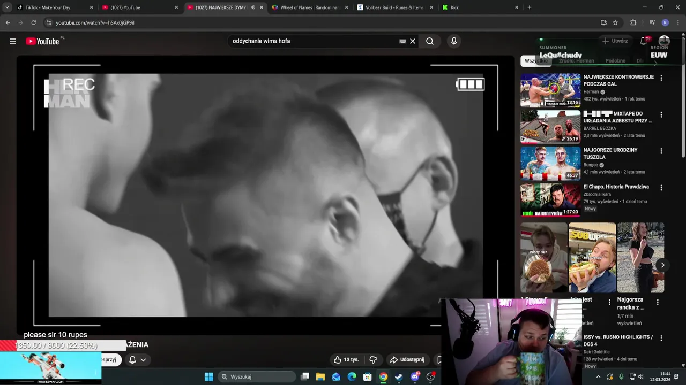Viewport: 686px width, 385px height.
Task: Close the Volibear Build tab
Action: pos(431,7)
